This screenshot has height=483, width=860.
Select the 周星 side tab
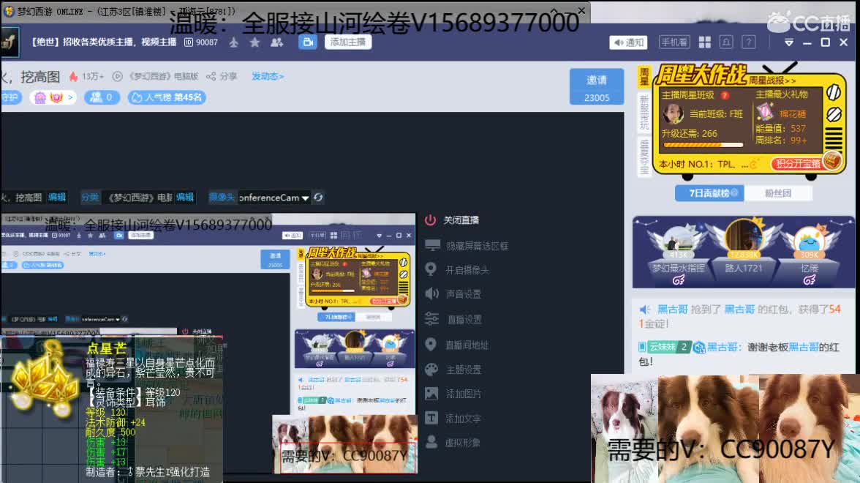[644, 77]
